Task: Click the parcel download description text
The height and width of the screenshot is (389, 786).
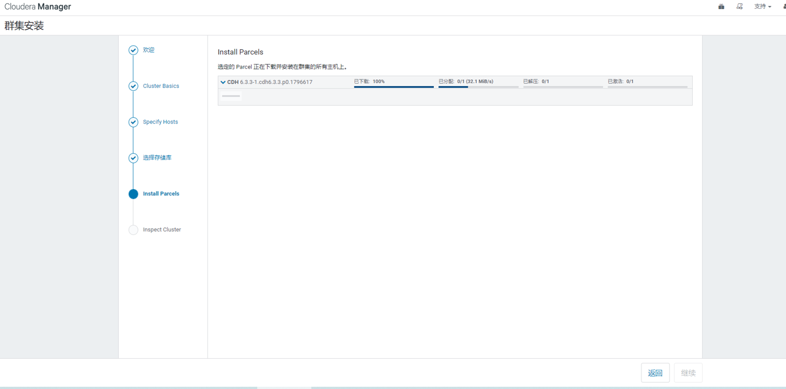Action: click(282, 67)
